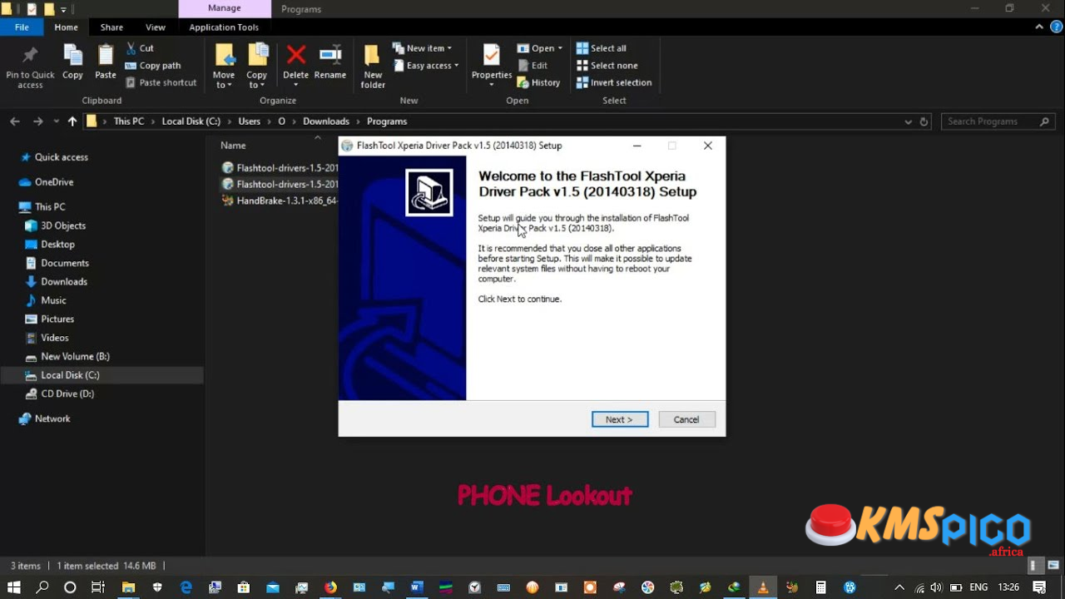Click Paste shortcut in the ribbon
The height and width of the screenshot is (599, 1065).
click(x=161, y=82)
